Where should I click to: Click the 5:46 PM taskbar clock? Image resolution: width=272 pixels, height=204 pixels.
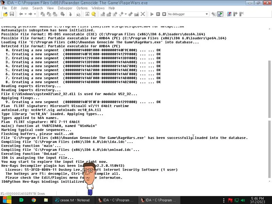tap(257, 200)
